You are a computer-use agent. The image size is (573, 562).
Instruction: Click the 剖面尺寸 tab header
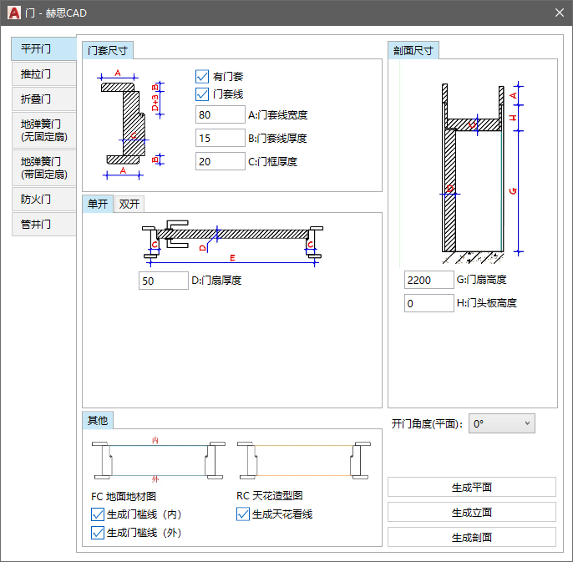(413, 50)
